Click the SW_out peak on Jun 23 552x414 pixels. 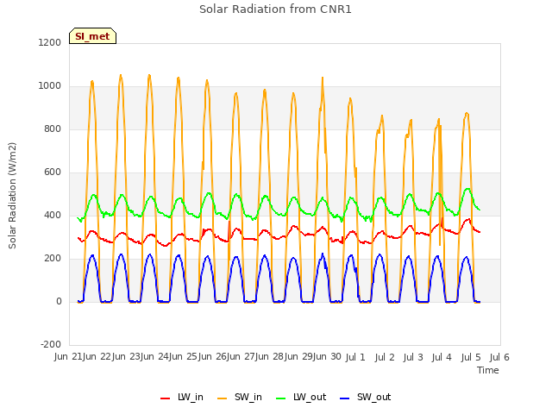point(149,254)
